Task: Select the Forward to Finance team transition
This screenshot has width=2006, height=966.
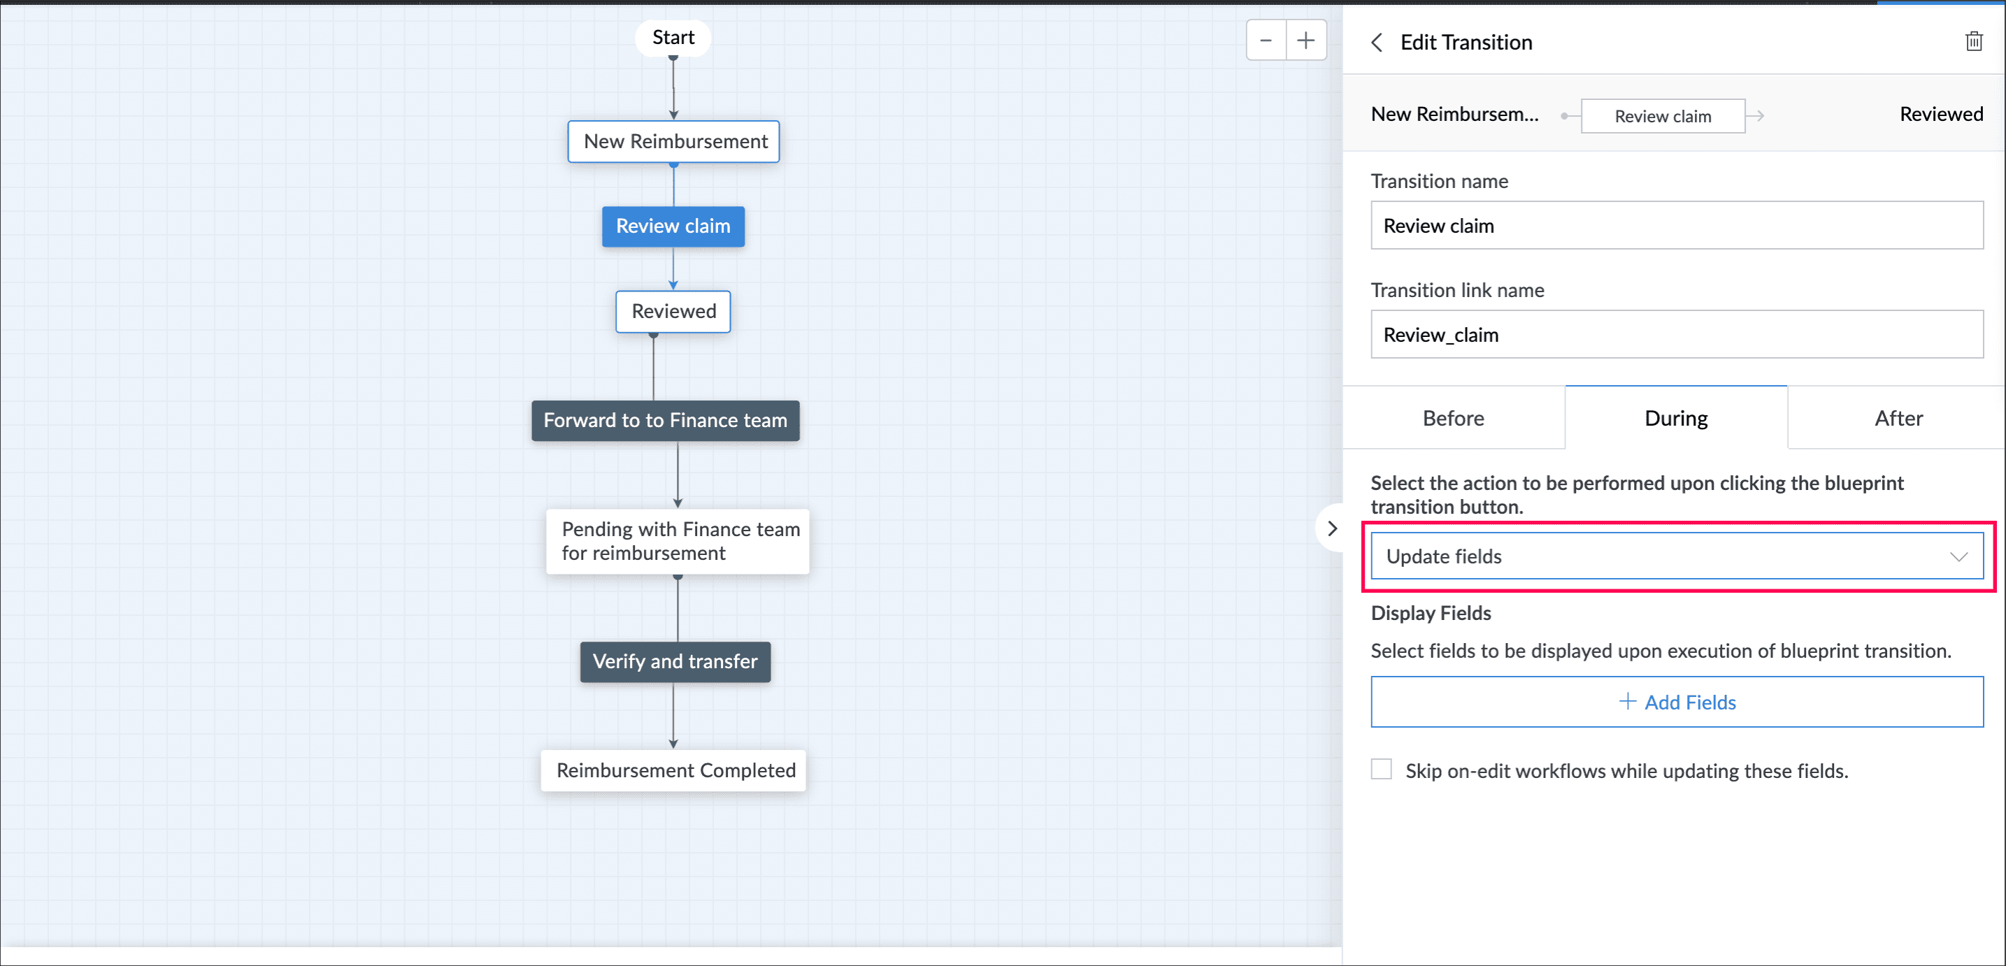Action: [665, 420]
